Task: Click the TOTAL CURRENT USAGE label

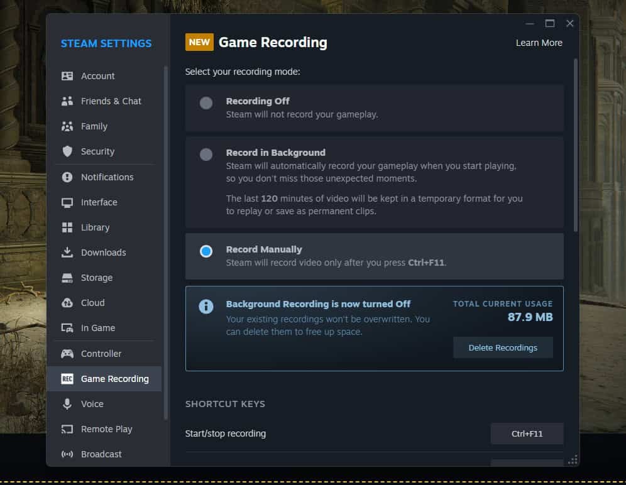Action: pos(503,304)
